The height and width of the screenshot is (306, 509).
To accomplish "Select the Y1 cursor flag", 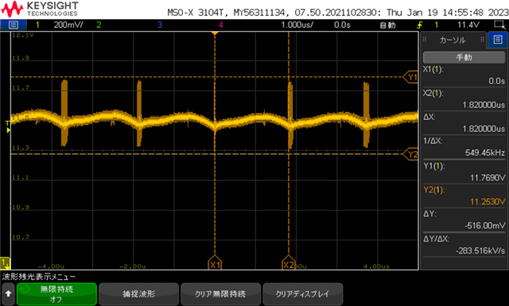I will pos(410,77).
